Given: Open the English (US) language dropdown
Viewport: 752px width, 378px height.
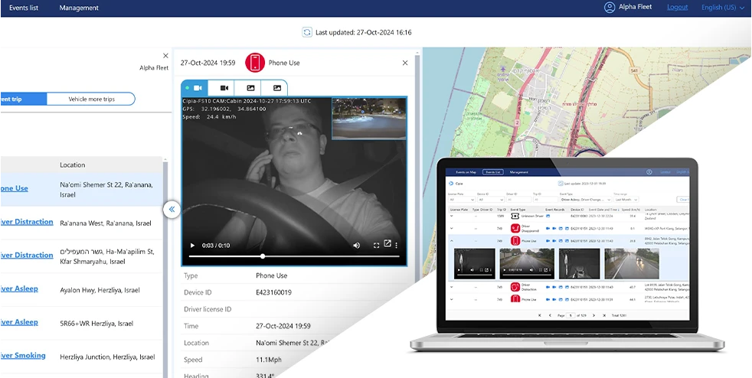Looking at the screenshot, I should point(723,8).
